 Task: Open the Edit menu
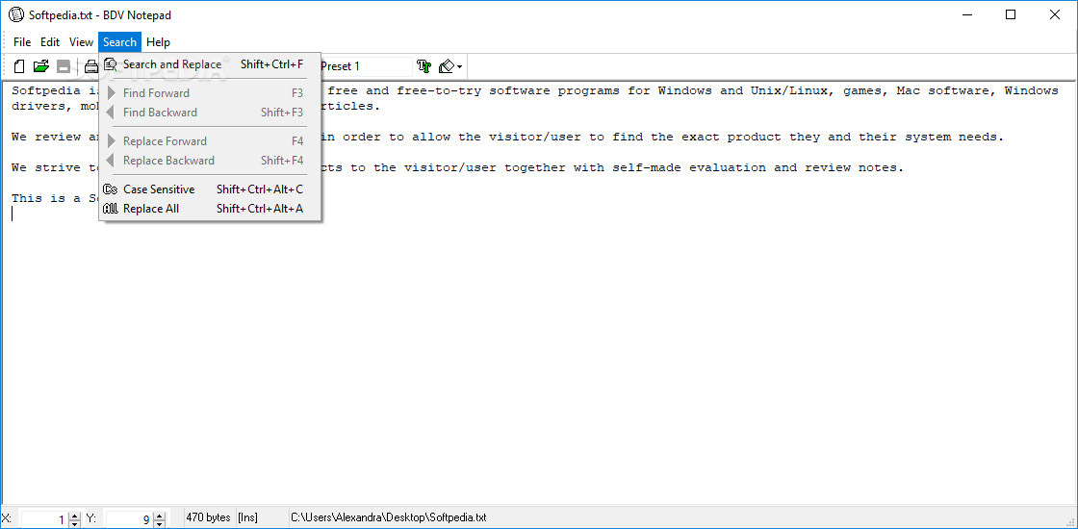49,42
